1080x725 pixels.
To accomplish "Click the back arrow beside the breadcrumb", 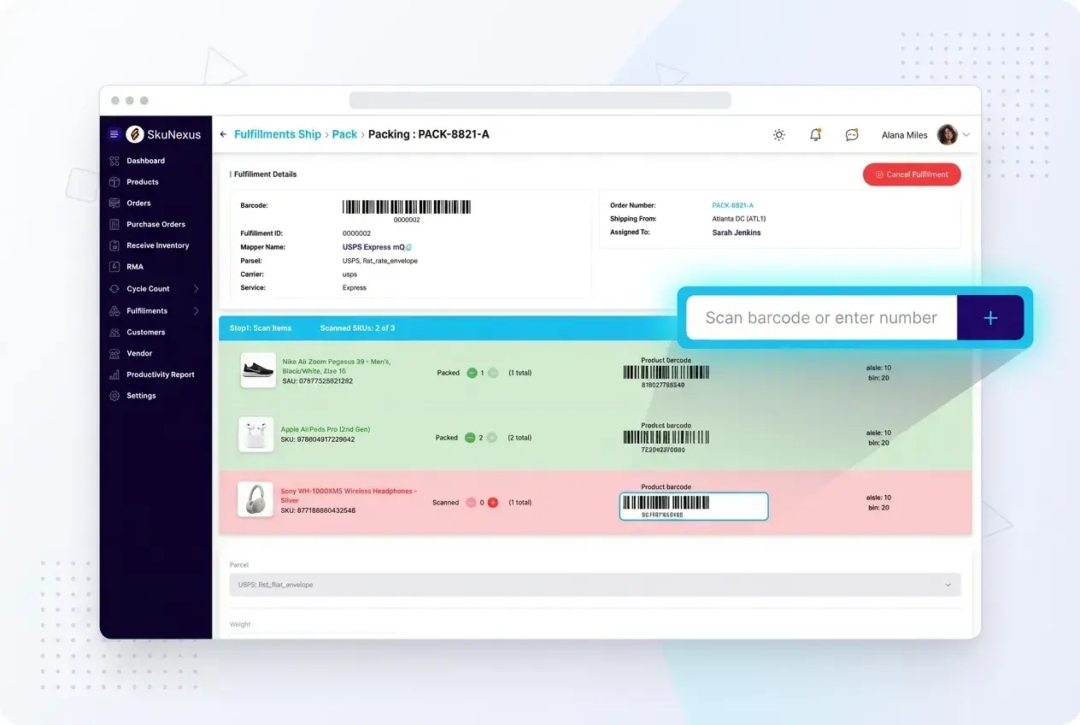I will [222, 134].
